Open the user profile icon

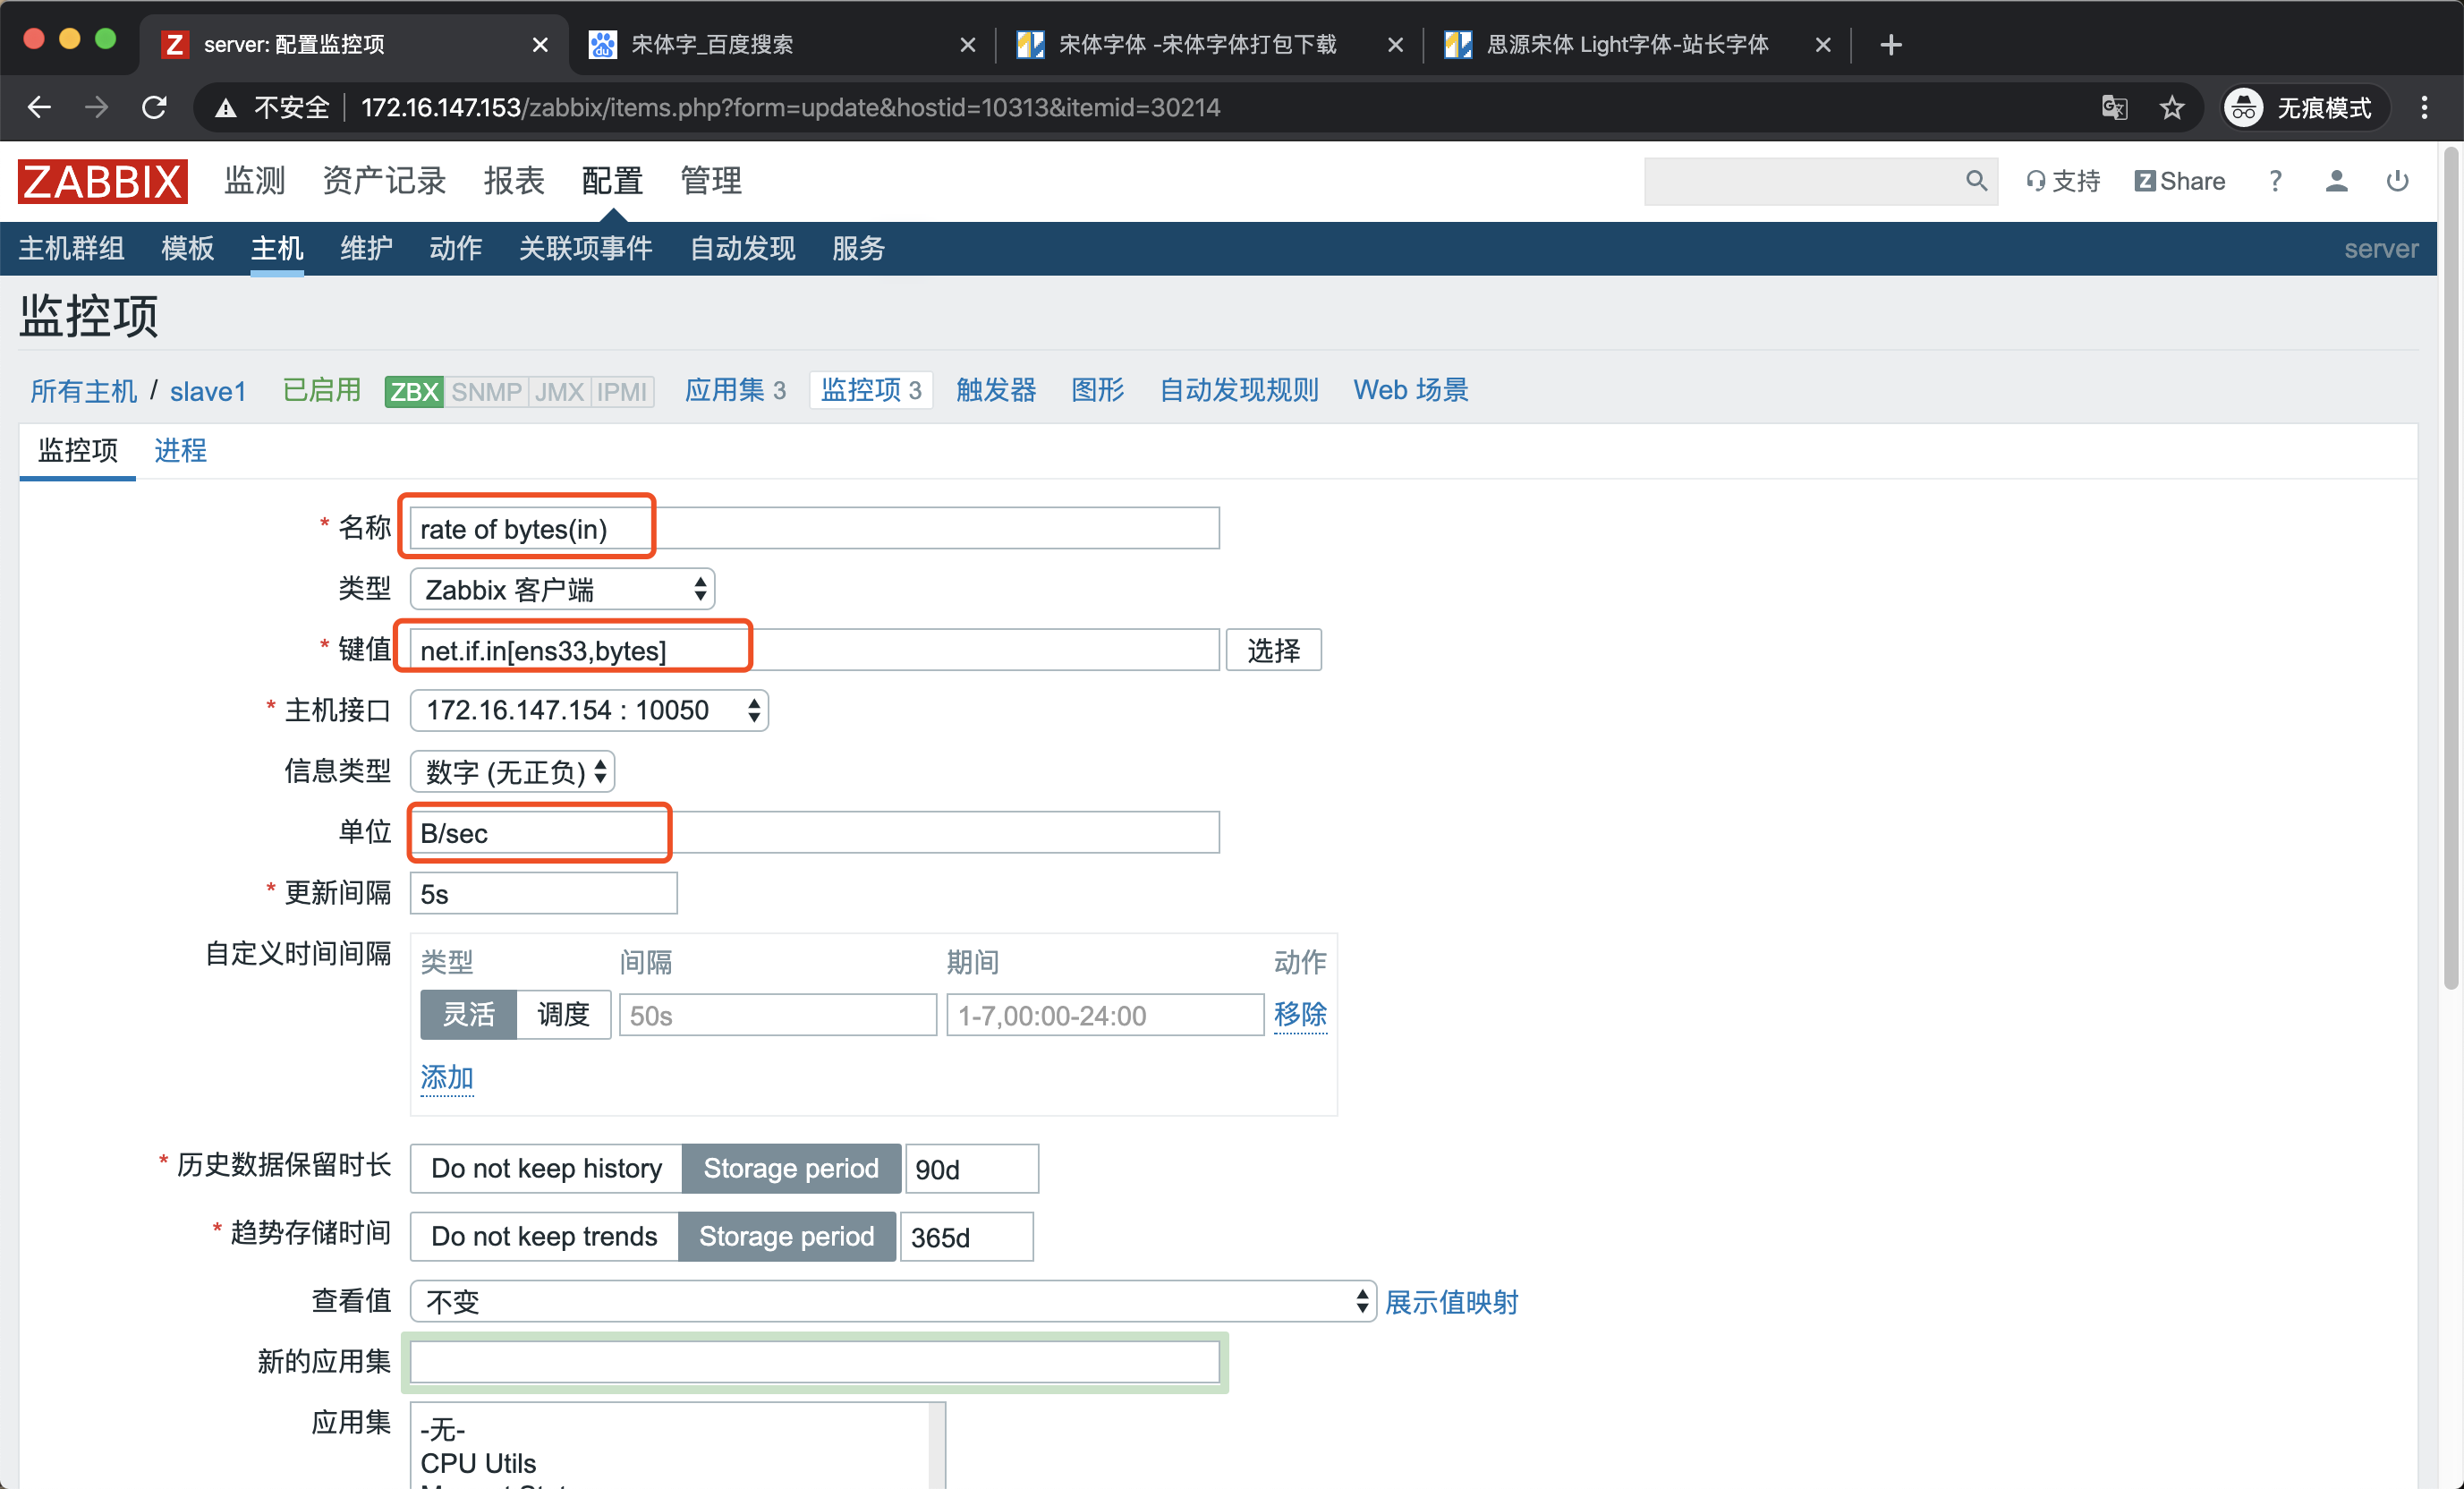(x=2336, y=181)
